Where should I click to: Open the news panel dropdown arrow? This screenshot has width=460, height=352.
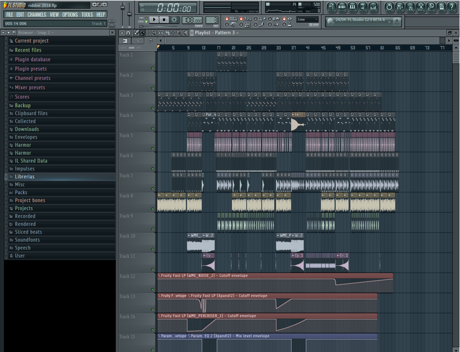click(389, 21)
